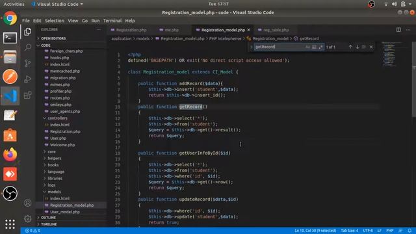The width and height of the screenshot is (416, 234).
Task: Open Ubuntu Software from the dock
Action: pos(10,135)
